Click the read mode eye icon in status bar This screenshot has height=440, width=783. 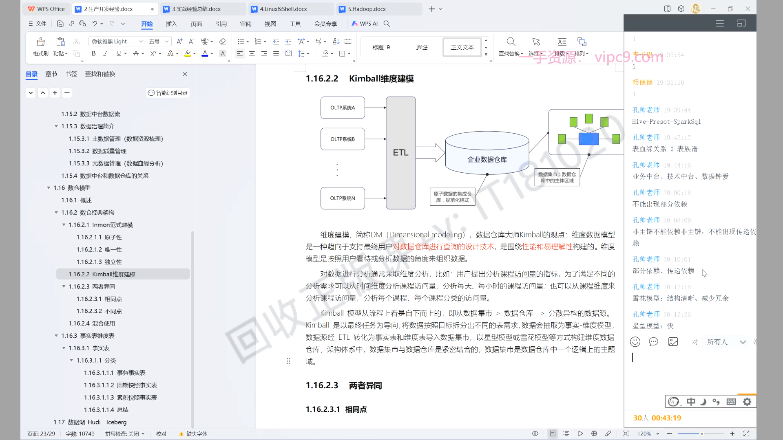pos(535,433)
